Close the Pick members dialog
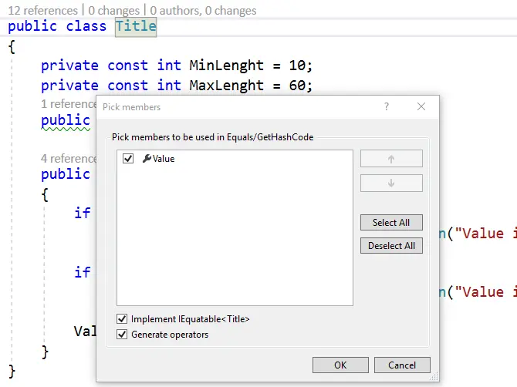The height and width of the screenshot is (387, 517). pyautogui.click(x=421, y=106)
